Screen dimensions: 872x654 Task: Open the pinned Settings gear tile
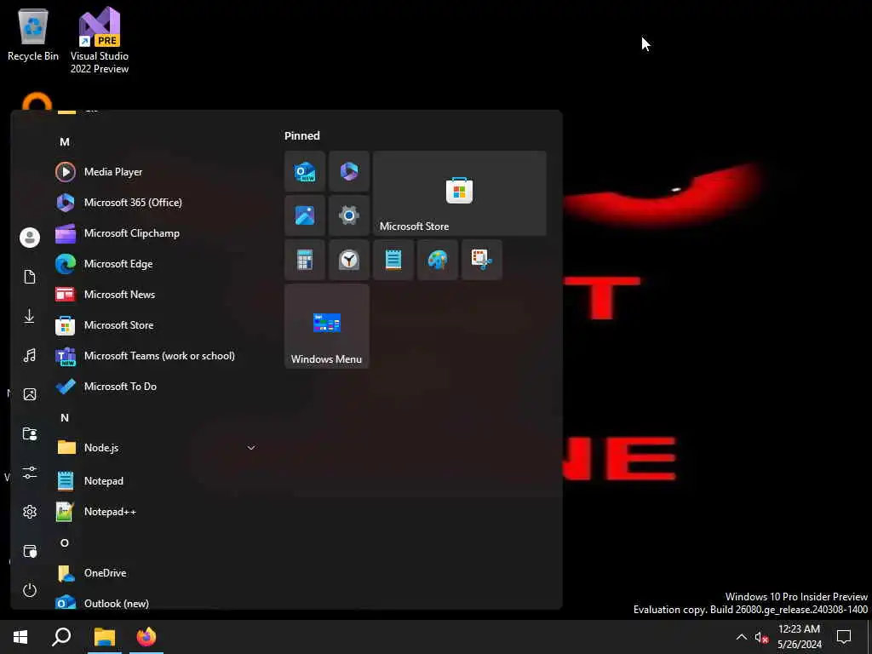pos(348,215)
